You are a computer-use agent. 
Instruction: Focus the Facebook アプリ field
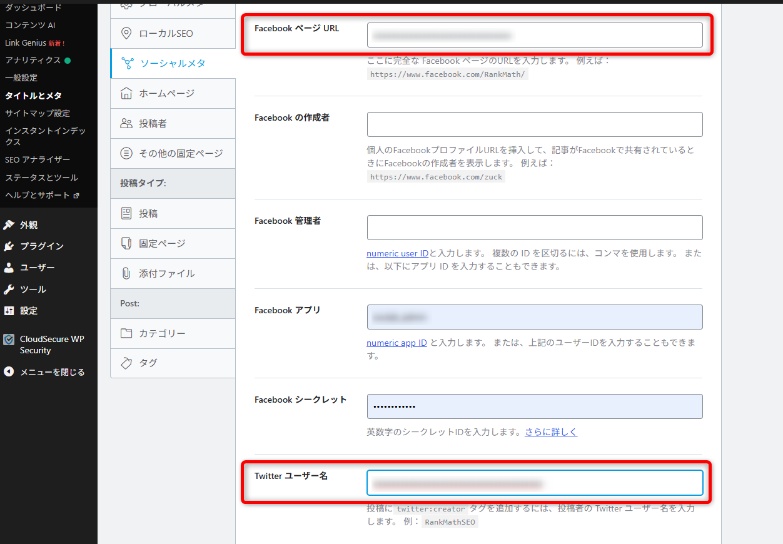tap(535, 317)
